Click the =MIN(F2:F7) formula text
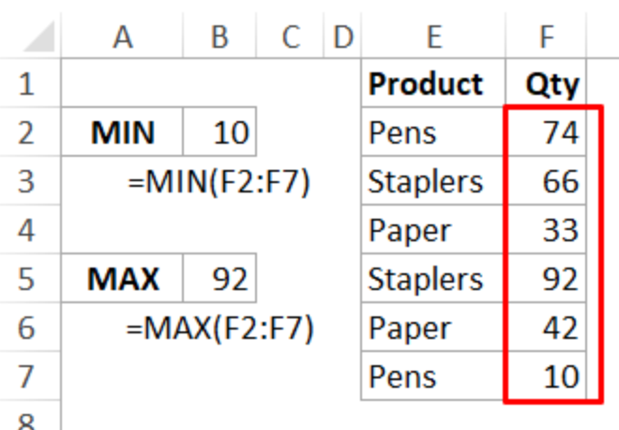This screenshot has height=430, width=619. click(x=219, y=181)
